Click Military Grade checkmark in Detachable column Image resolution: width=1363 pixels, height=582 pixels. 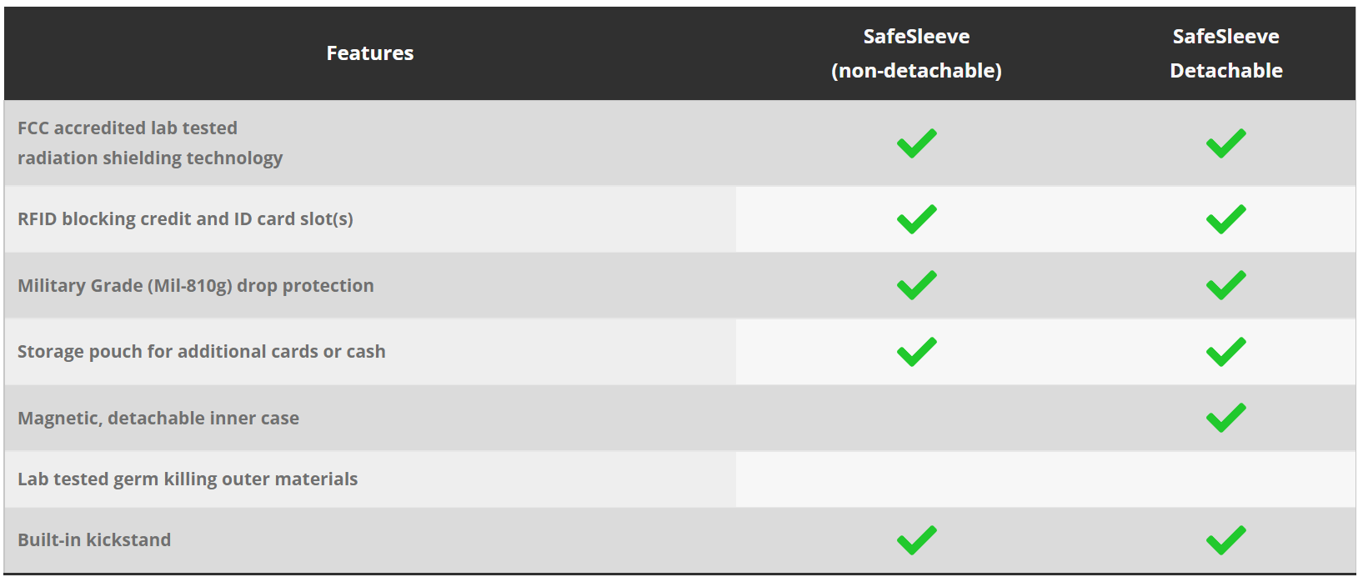pyautogui.click(x=1225, y=285)
